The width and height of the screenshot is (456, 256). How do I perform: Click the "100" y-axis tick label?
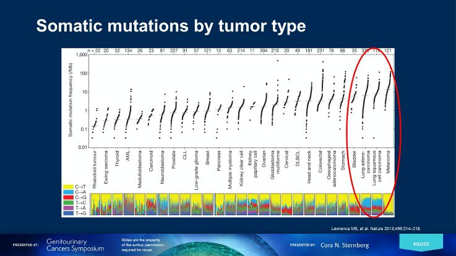84,73
